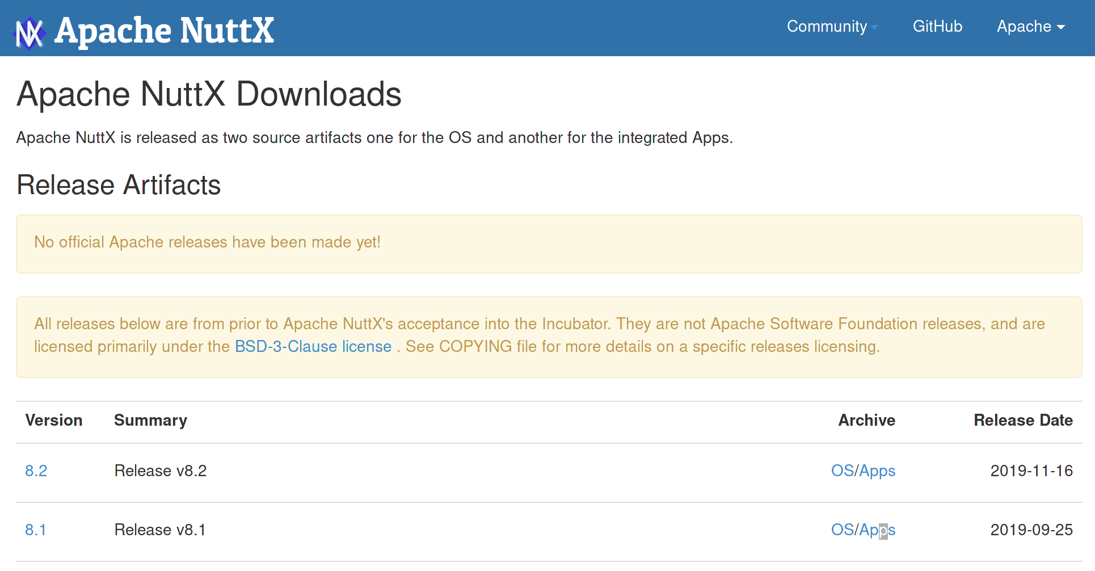
Task: Download the OS archive for release 8.2
Action: click(x=843, y=471)
